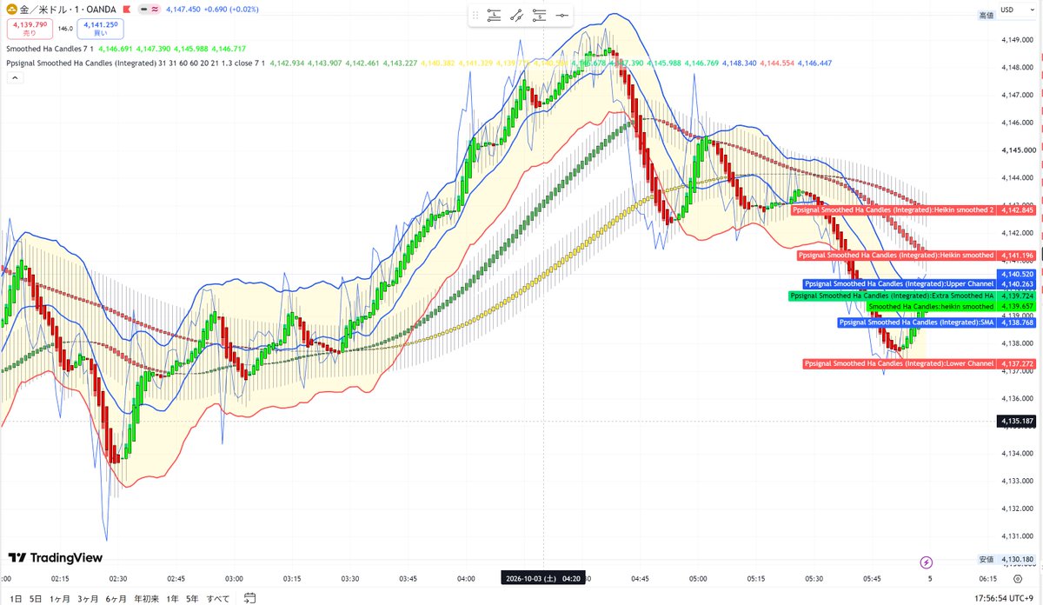
Task: Set time range to 1ヶ月
Action: click(x=61, y=598)
